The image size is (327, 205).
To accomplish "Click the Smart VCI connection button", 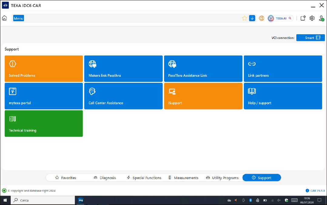I will click(310, 38).
